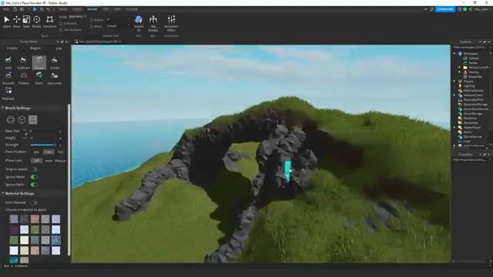Select Camera in the Explorer tree
Screen dimensions: 493x277
pos(474,58)
